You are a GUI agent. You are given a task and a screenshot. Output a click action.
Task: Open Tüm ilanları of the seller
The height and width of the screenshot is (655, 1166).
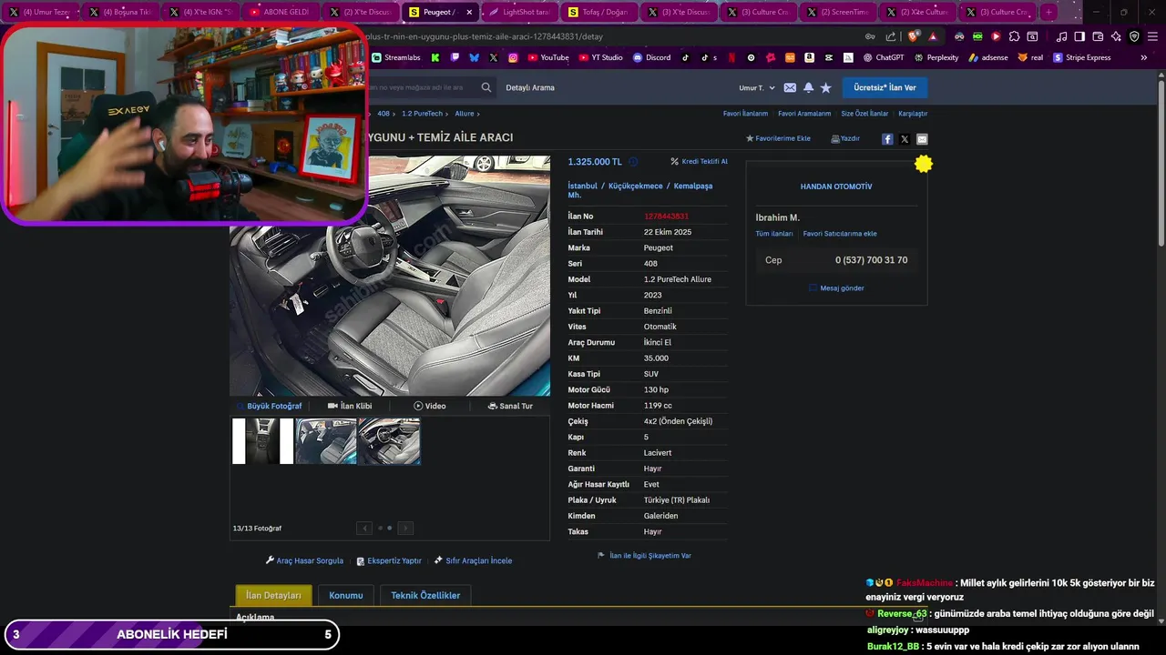tap(774, 234)
